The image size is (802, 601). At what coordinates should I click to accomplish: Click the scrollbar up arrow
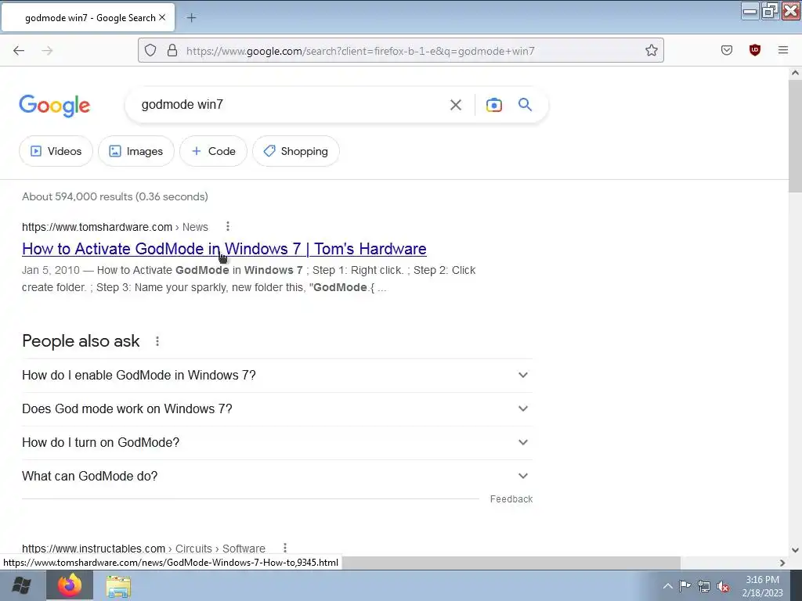pyautogui.click(x=795, y=73)
